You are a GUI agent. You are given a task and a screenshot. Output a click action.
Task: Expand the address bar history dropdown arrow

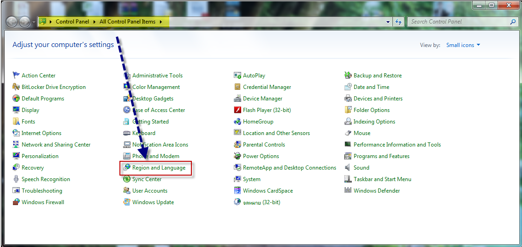click(388, 22)
